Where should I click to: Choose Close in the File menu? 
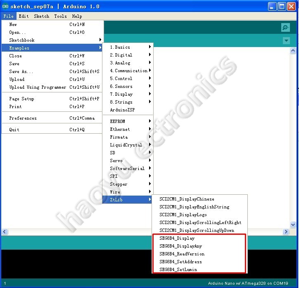click(52, 56)
